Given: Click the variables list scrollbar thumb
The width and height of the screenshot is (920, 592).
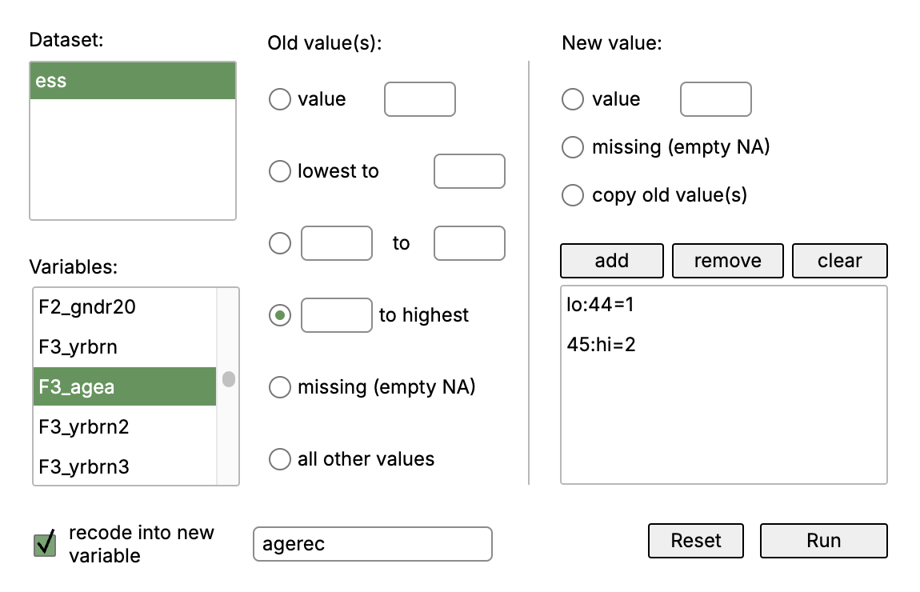Looking at the screenshot, I should click(229, 379).
